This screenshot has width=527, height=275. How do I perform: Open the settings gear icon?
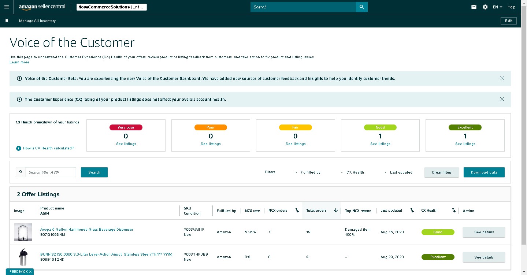485,7
